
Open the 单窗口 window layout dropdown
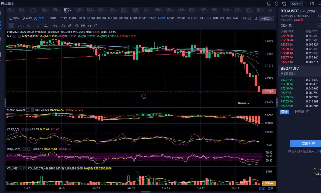(x=267, y=18)
